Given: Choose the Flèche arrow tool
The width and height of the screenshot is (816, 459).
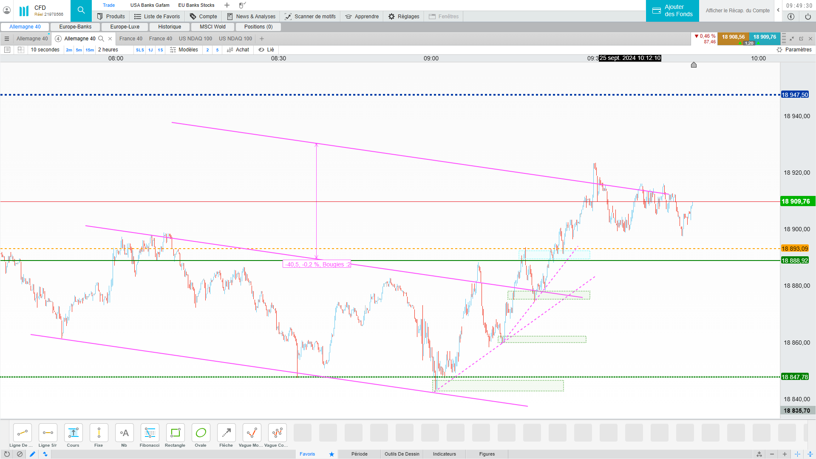Looking at the screenshot, I should pyautogui.click(x=226, y=433).
